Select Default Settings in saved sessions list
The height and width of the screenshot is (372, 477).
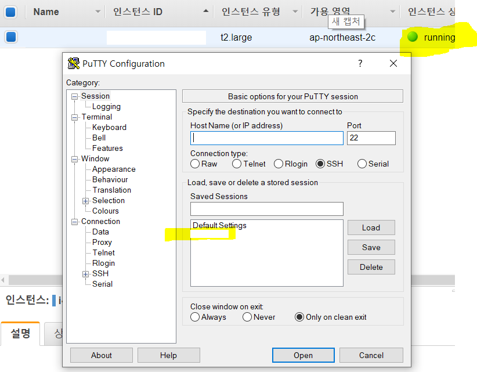point(219,225)
